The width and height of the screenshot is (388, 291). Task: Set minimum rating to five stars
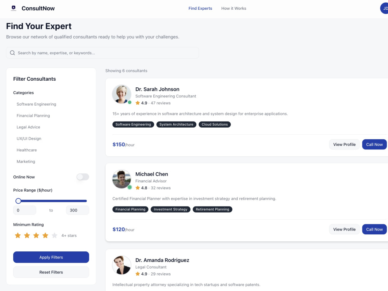(x=54, y=236)
